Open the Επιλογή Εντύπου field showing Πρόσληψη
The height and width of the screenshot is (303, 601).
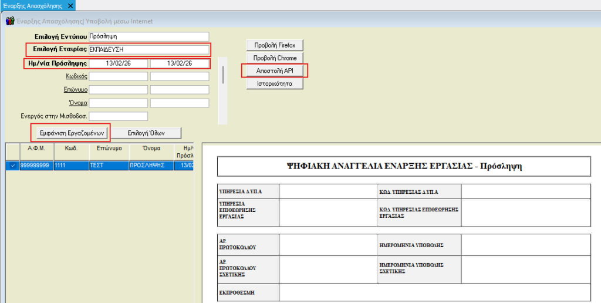pyautogui.click(x=148, y=36)
